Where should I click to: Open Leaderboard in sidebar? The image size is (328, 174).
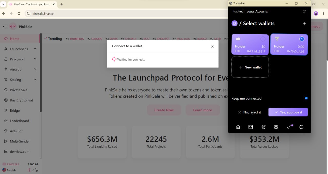point(20,121)
